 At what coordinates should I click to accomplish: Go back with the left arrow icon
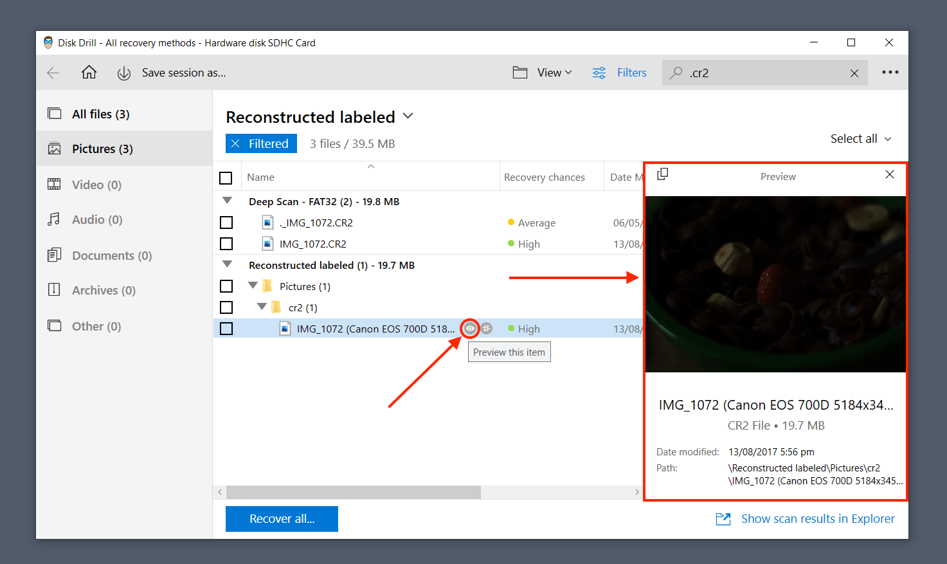tap(53, 73)
